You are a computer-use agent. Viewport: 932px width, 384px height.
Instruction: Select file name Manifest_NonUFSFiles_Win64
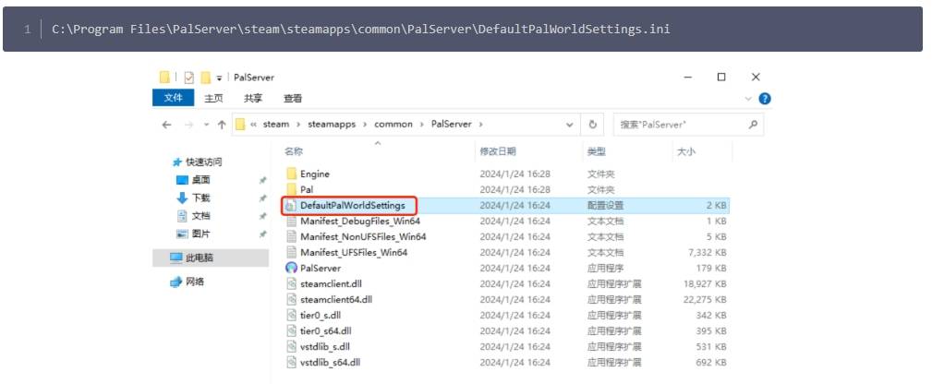click(x=363, y=236)
